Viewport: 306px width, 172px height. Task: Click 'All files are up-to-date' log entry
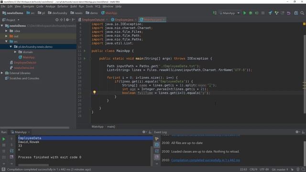187,143
